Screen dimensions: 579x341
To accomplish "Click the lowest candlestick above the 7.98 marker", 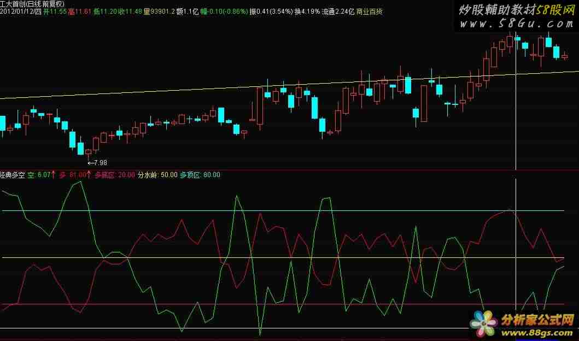I will (88, 152).
